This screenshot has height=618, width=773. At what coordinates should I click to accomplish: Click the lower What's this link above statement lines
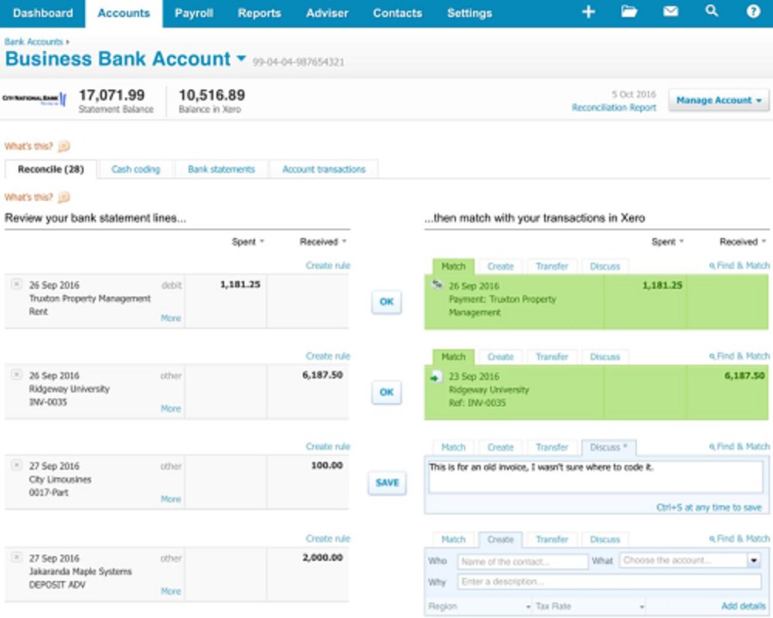pos(28,197)
